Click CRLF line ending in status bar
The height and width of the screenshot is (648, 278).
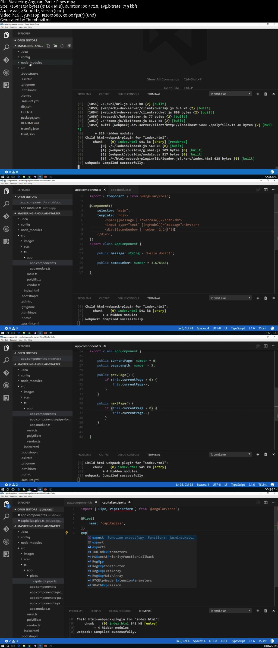pos(224,641)
